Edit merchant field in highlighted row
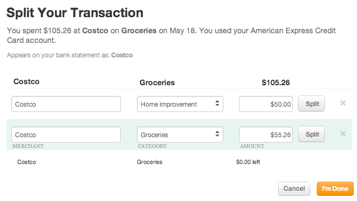This screenshot has width=357, height=201. (66, 135)
